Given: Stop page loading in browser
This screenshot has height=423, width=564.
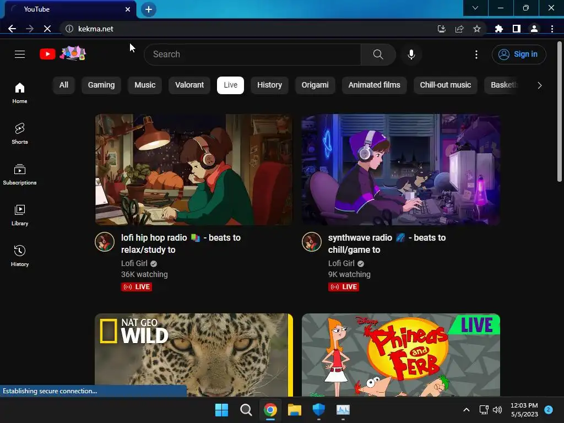Looking at the screenshot, I should tap(47, 29).
